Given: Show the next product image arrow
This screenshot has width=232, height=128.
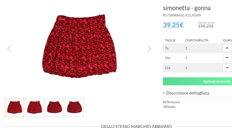Looking at the screenshot, I should [149, 49].
